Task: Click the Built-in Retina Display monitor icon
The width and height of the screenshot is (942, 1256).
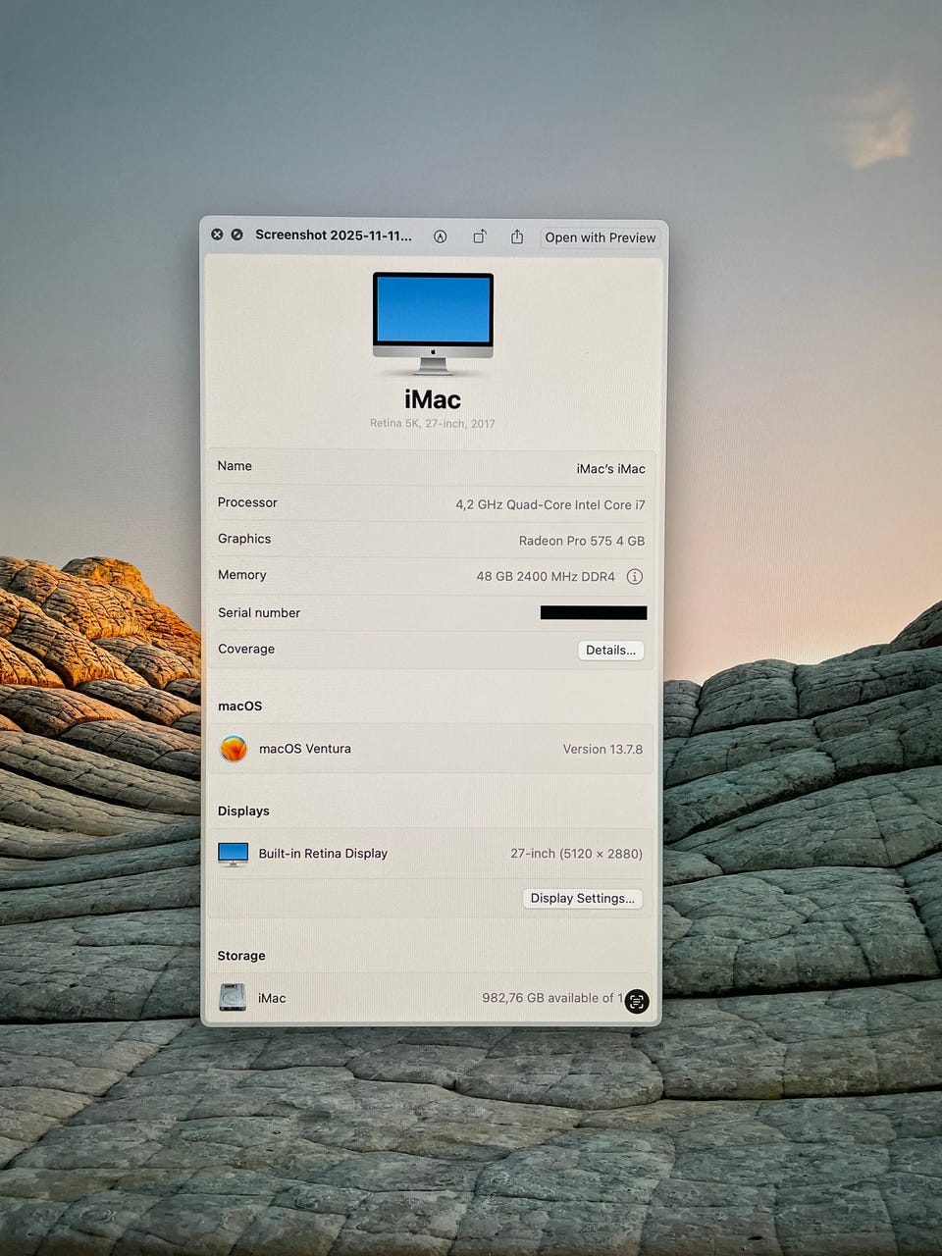Action: [x=233, y=854]
